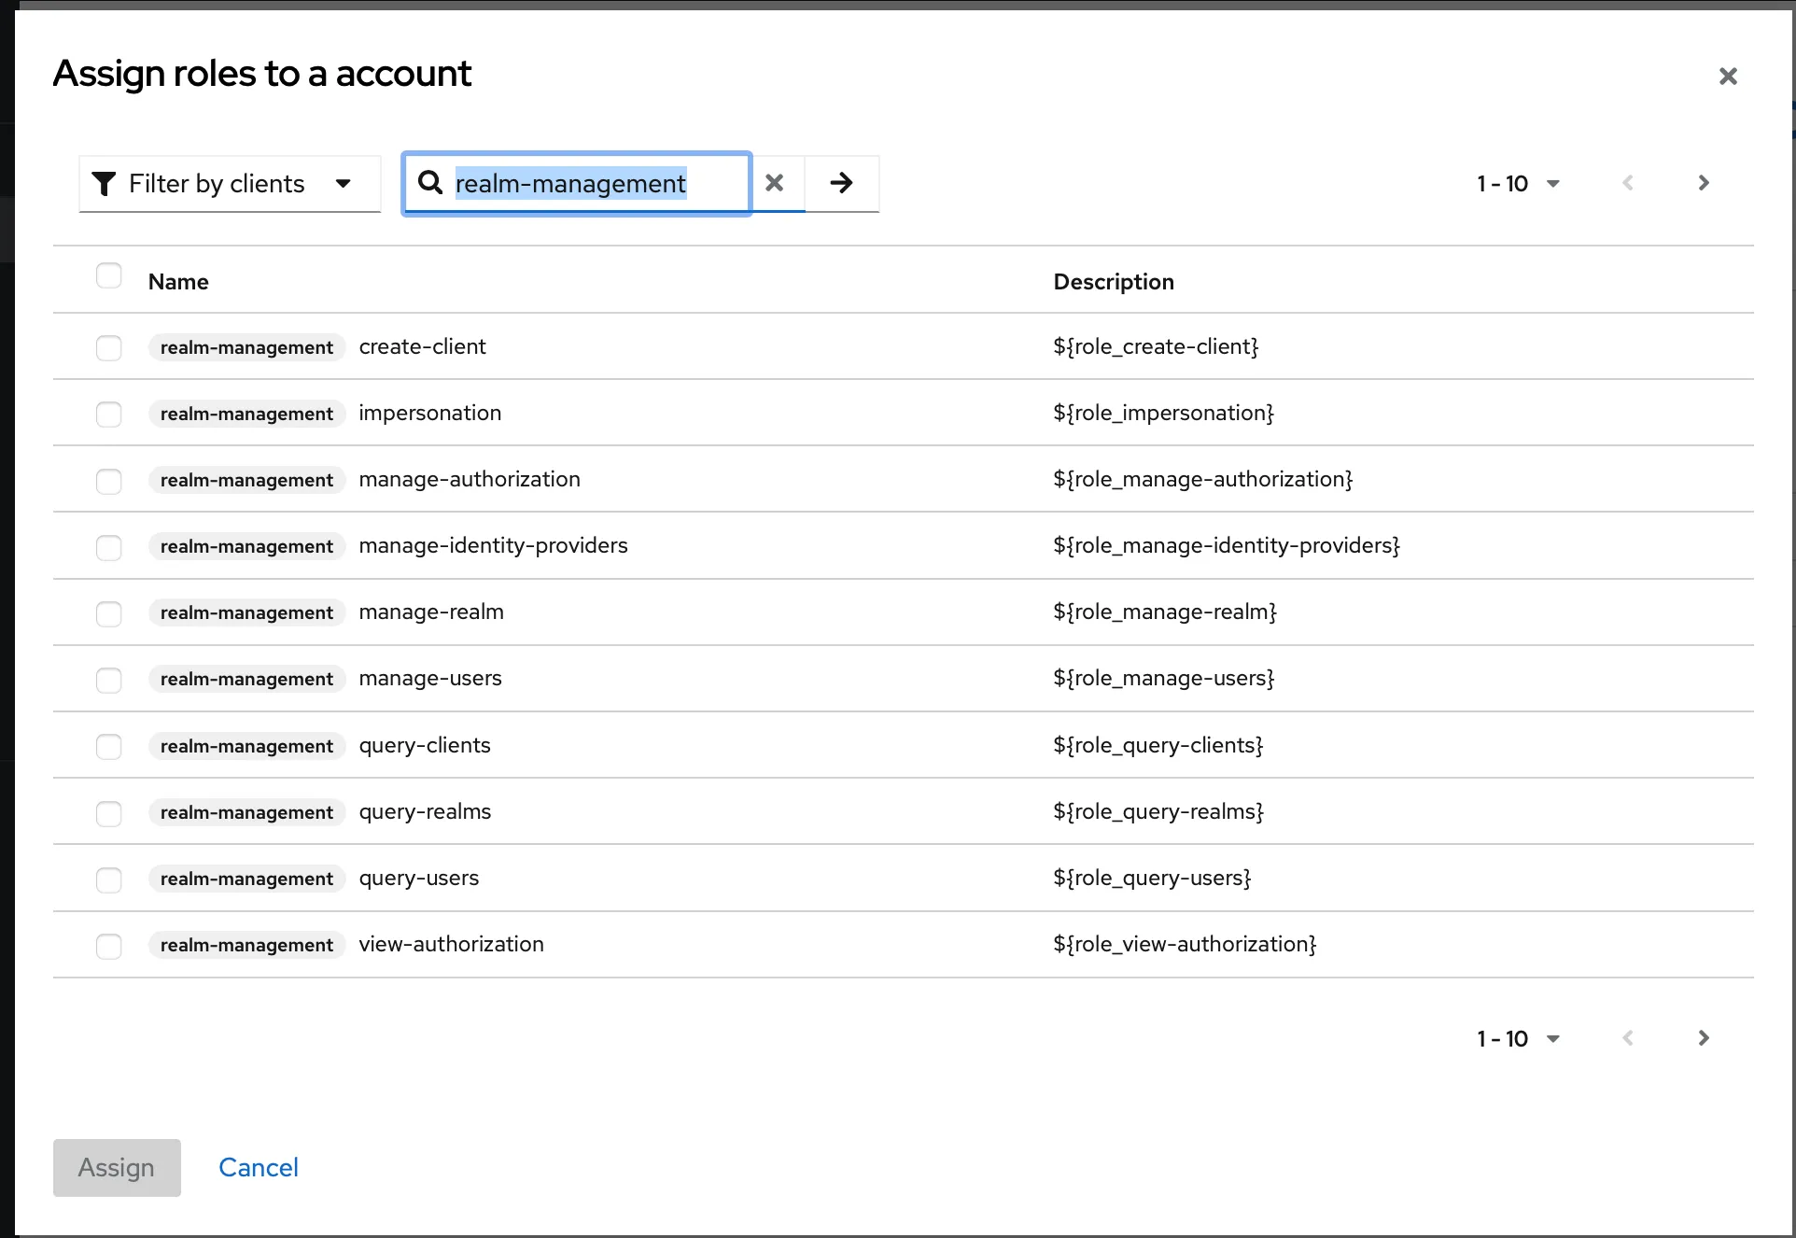
Task: Close the Assign roles dialog
Action: tap(1728, 77)
